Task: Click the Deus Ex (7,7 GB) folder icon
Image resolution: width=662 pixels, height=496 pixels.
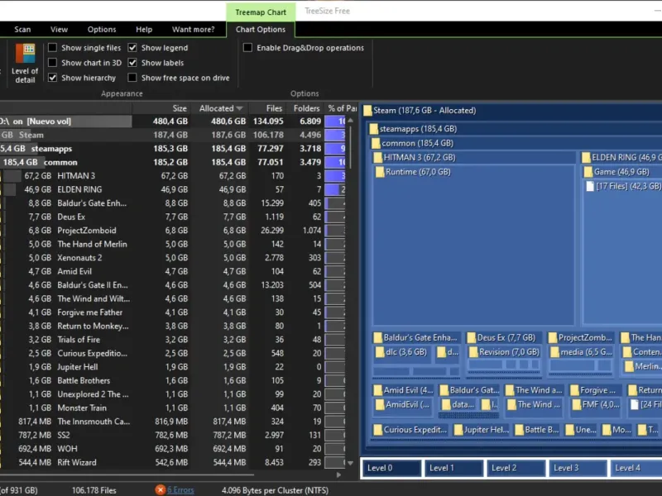Action: click(471, 338)
